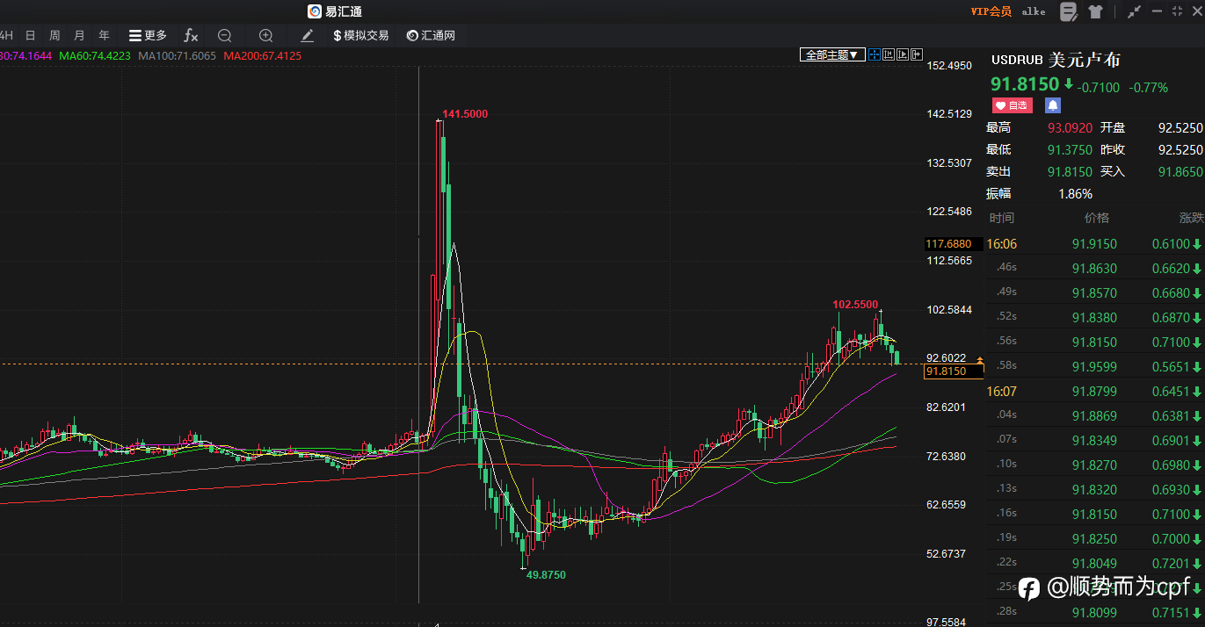Select the 16:06 tick row 91.9150
The image size is (1205, 627).
1095,244
